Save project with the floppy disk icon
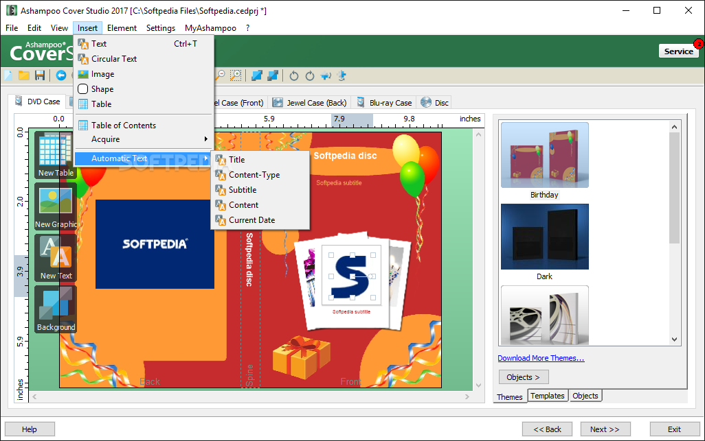 [x=40, y=75]
